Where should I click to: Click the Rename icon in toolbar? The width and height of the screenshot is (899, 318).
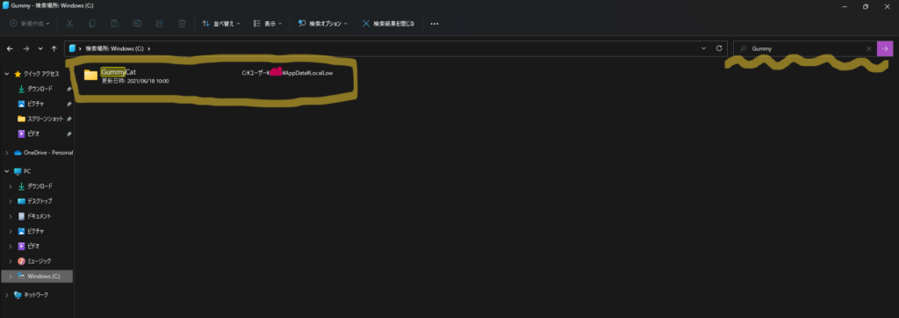[x=137, y=24]
